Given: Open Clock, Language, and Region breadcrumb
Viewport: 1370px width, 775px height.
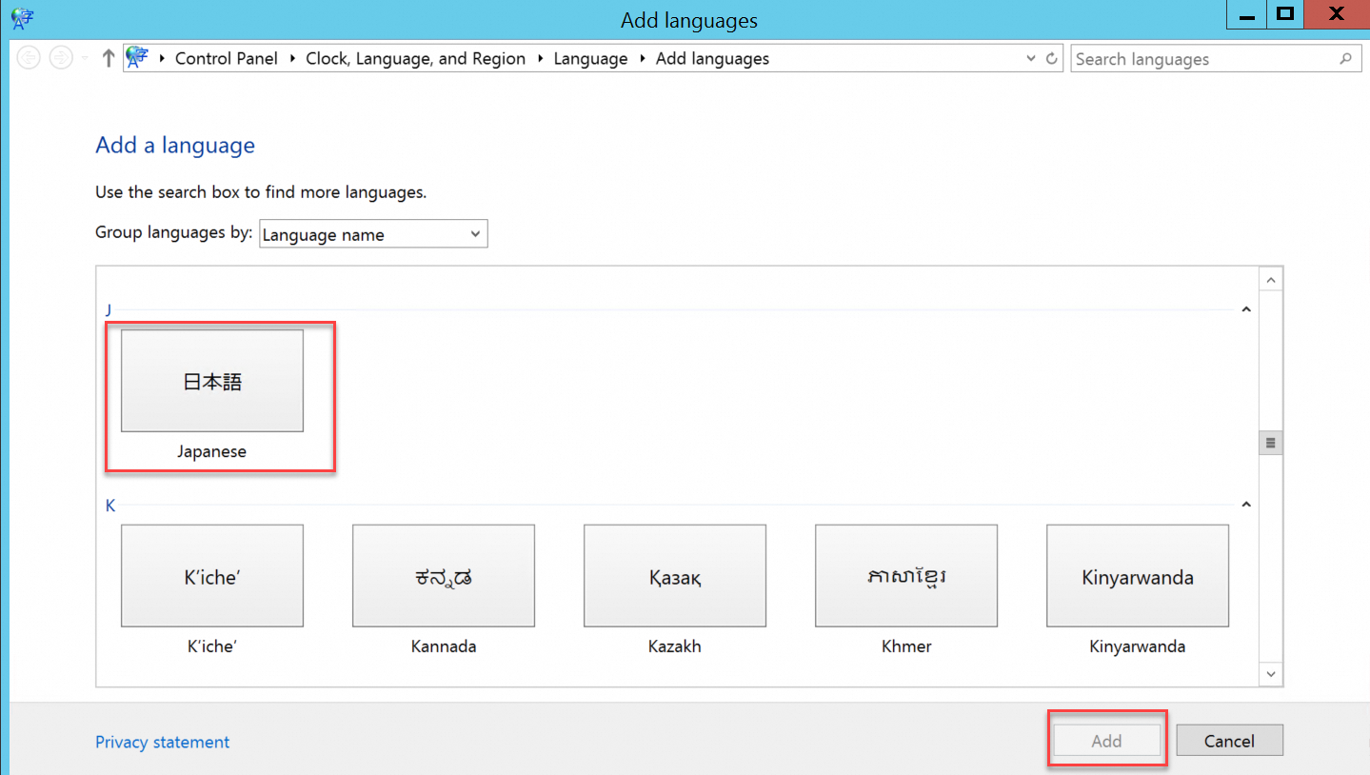Looking at the screenshot, I should [415, 58].
